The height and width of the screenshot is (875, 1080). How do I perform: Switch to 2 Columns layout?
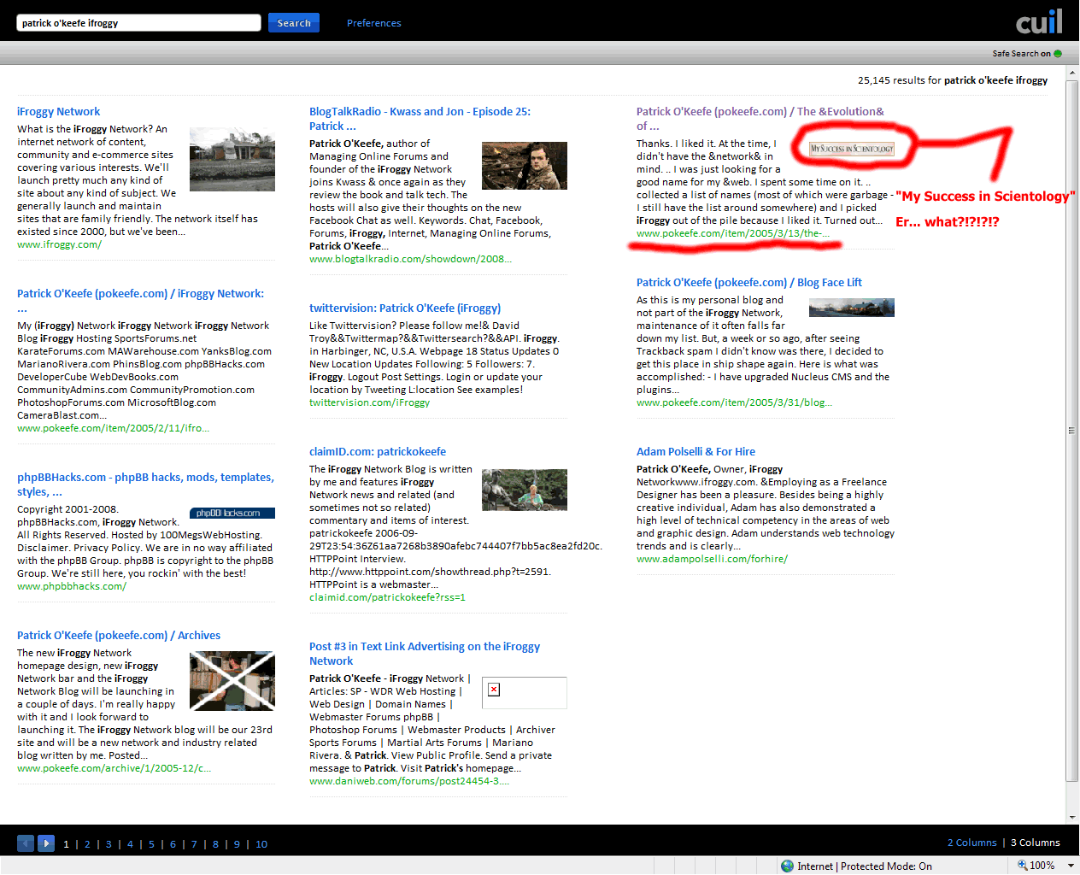pyautogui.click(x=971, y=843)
